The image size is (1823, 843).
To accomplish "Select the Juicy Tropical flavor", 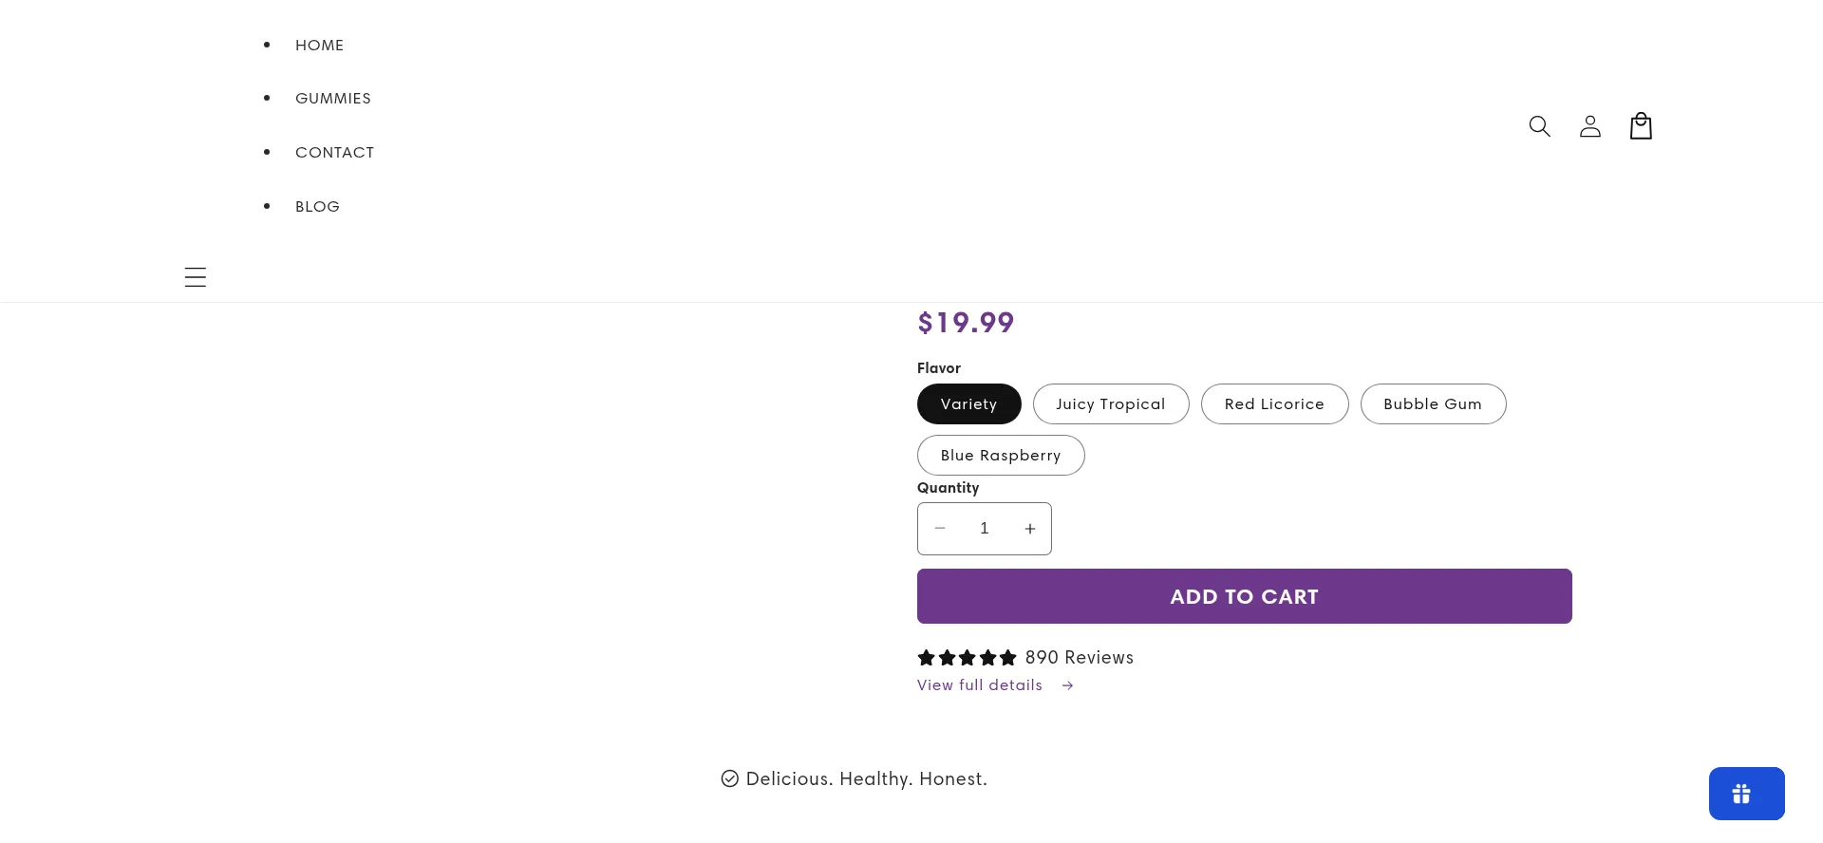I will [1111, 403].
